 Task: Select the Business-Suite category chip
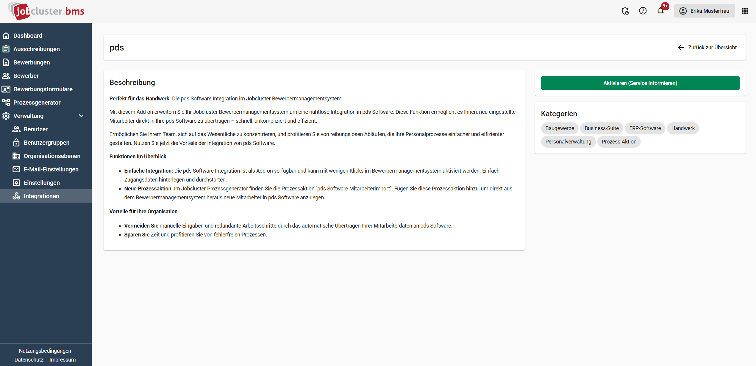click(x=602, y=128)
